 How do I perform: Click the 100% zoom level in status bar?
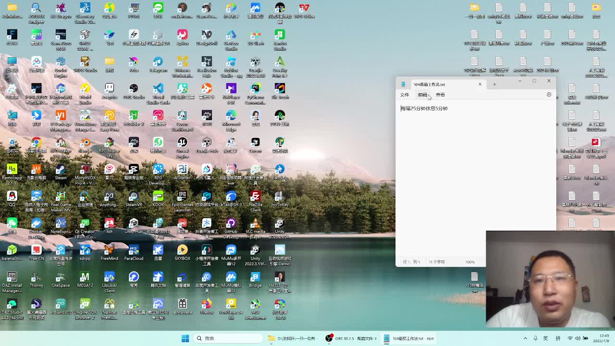tap(469, 262)
